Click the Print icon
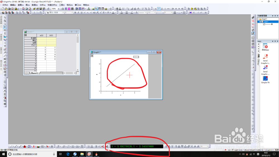Image resolution: width=279 pixels, height=157 pixels. pos(62,9)
